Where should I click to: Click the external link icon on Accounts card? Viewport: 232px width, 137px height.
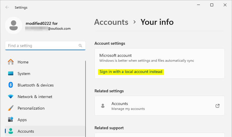(x=218, y=106)
